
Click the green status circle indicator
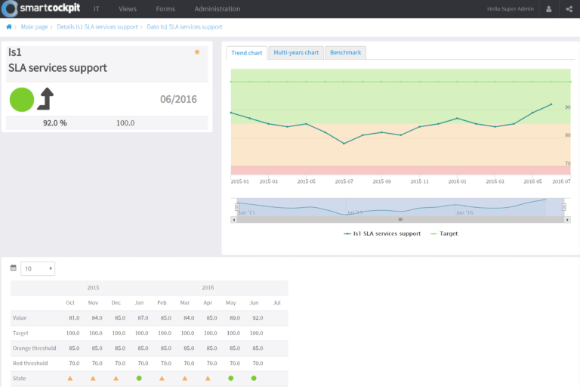tap(22, 100)
